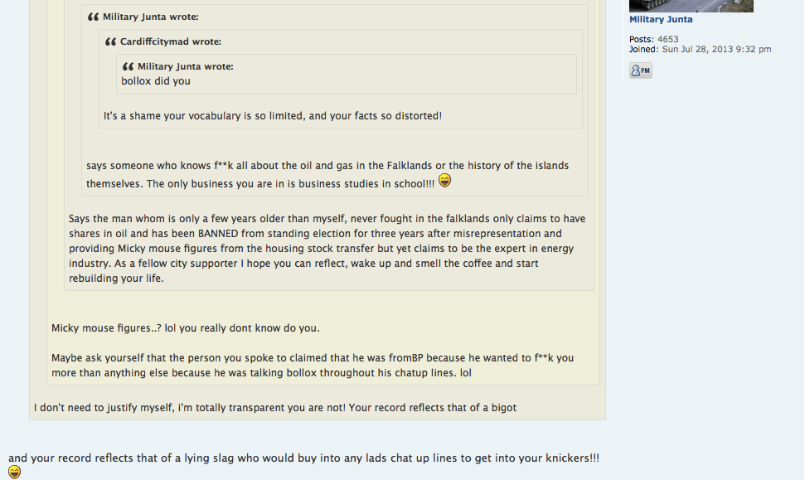This screenshot has height=480, width=805.
Task: Open the Military Junta profile link
Action: [x=661, y=20]
